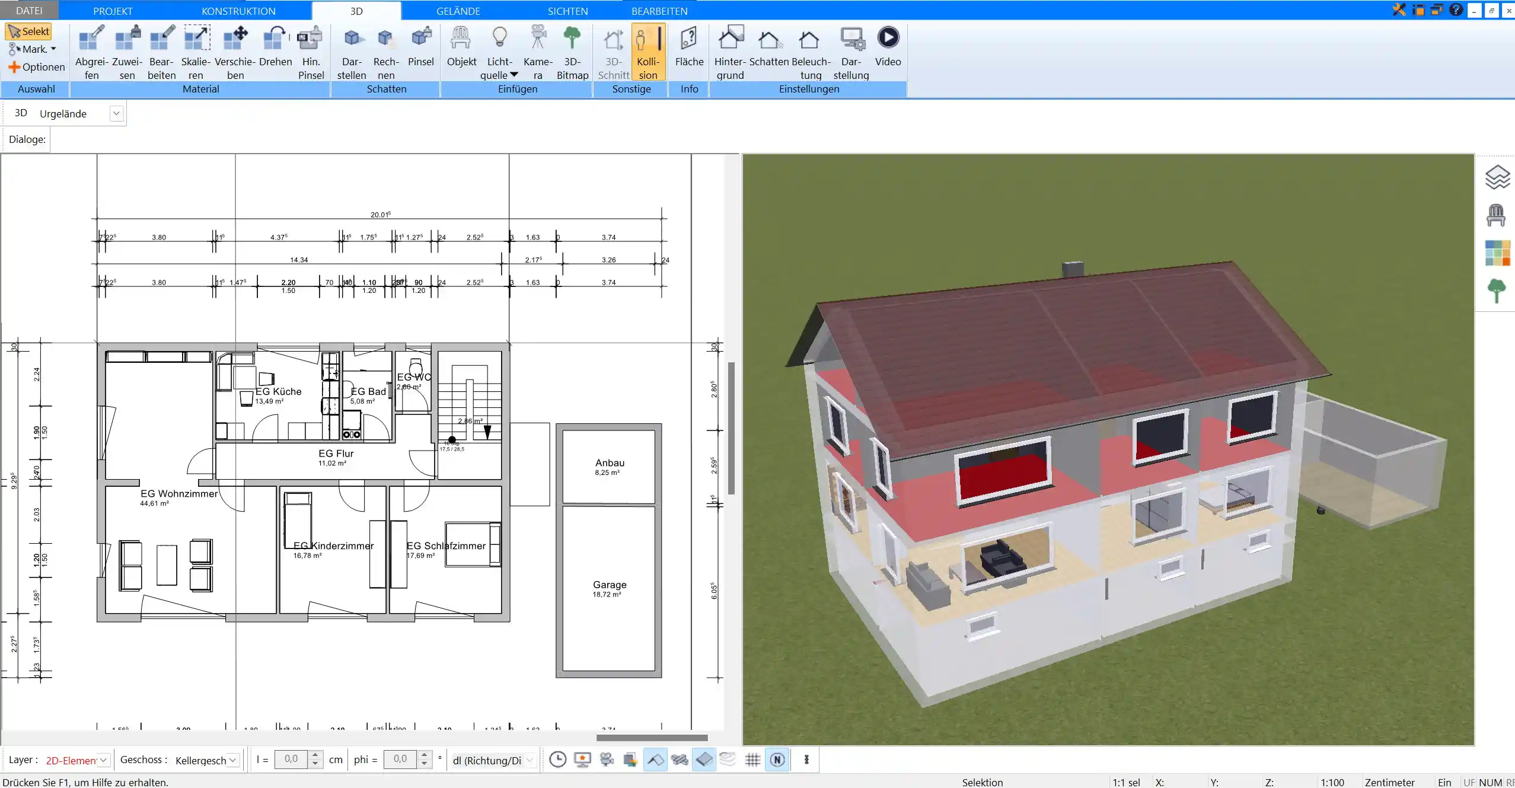1515x788 pixels.
Task: Toggle beams display in bottom toolbar
Action: click(x=680, y=760)
